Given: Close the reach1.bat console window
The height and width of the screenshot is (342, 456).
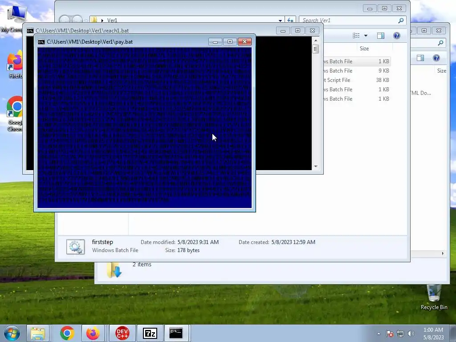Looking at the screenshot, I should (x=312, y=31).
